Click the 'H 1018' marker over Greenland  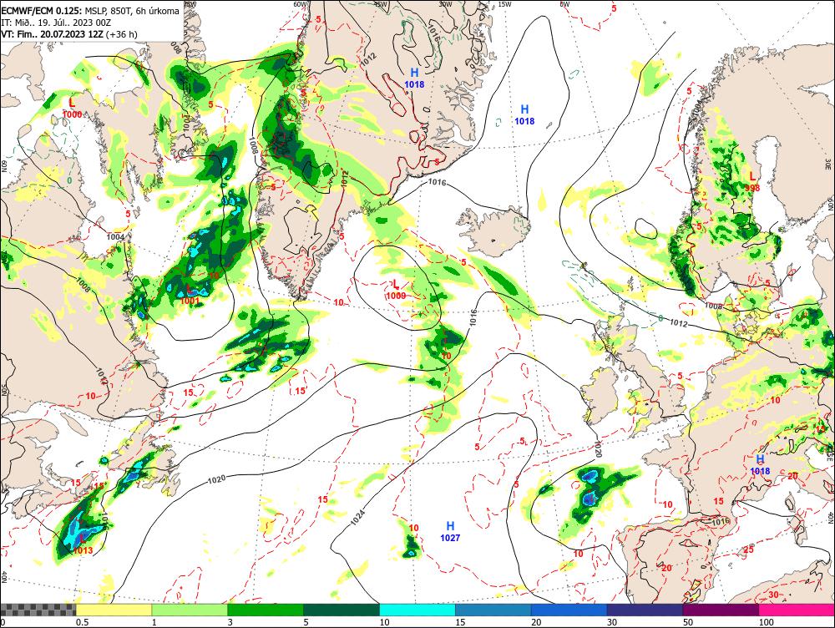(x=414, y=78)
